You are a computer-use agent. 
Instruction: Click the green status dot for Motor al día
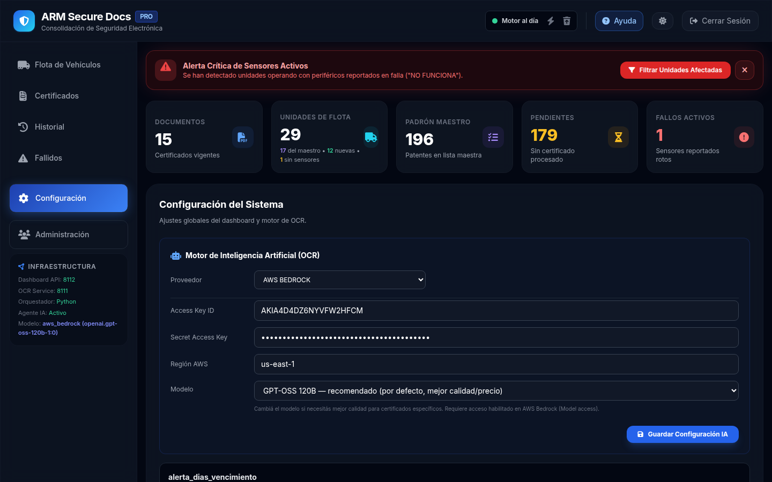(495, 21)
